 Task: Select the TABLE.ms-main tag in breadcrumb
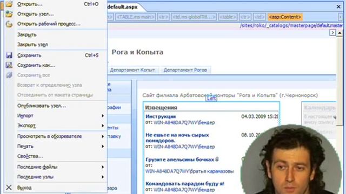pos(136,17)
